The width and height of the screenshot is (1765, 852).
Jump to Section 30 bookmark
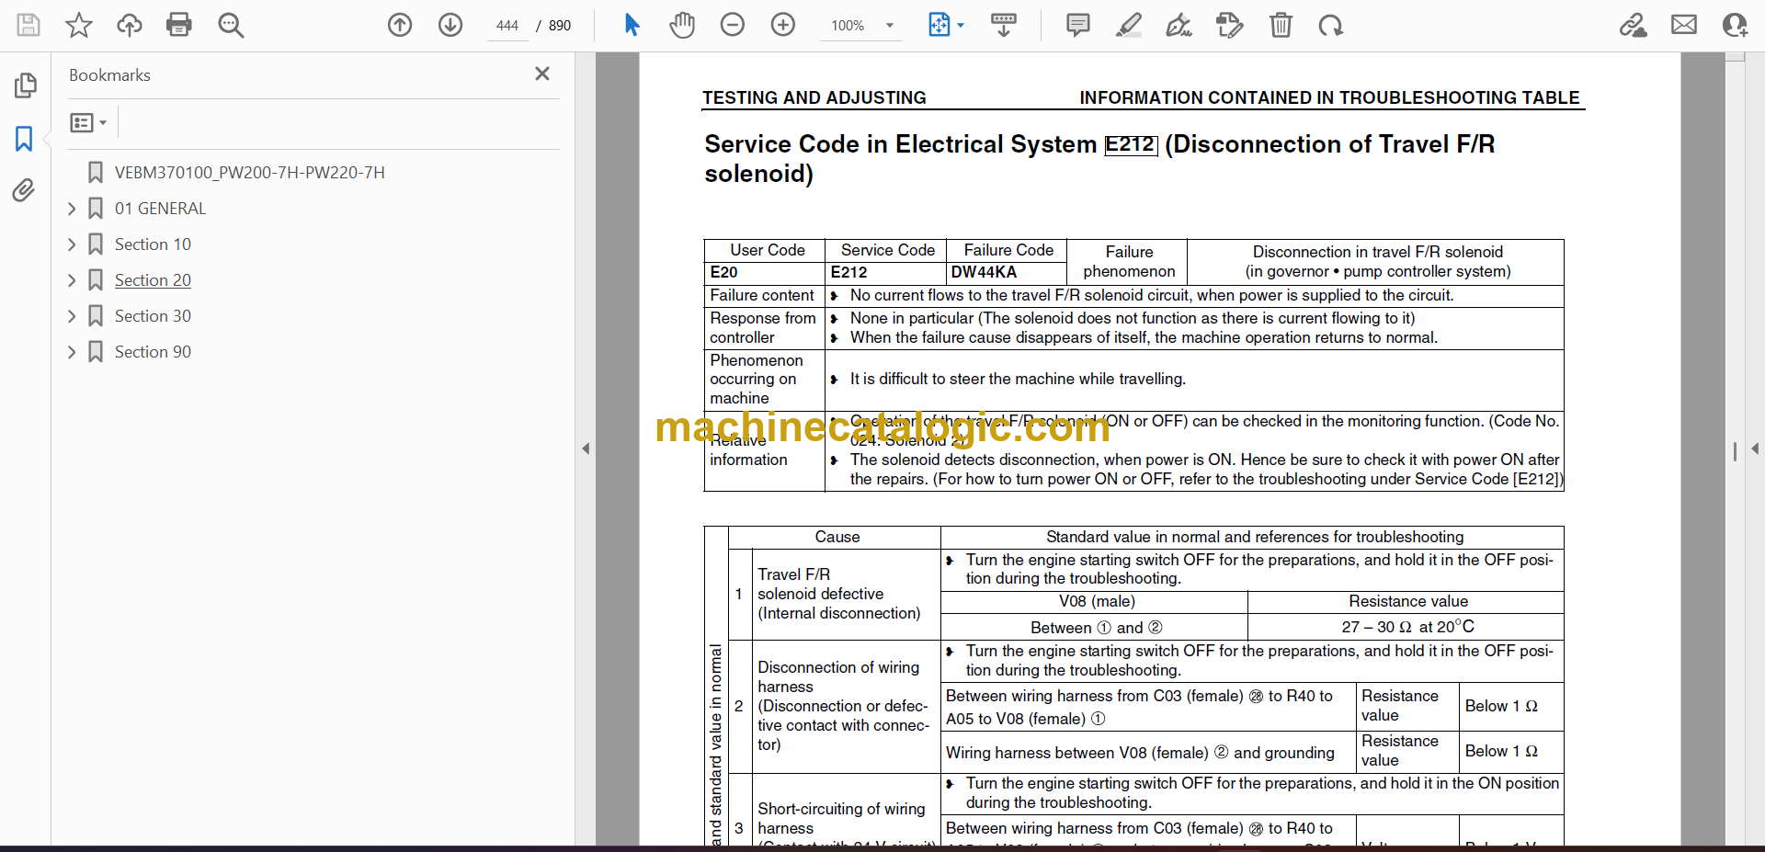pyautogui.click(x=153, y=316)
